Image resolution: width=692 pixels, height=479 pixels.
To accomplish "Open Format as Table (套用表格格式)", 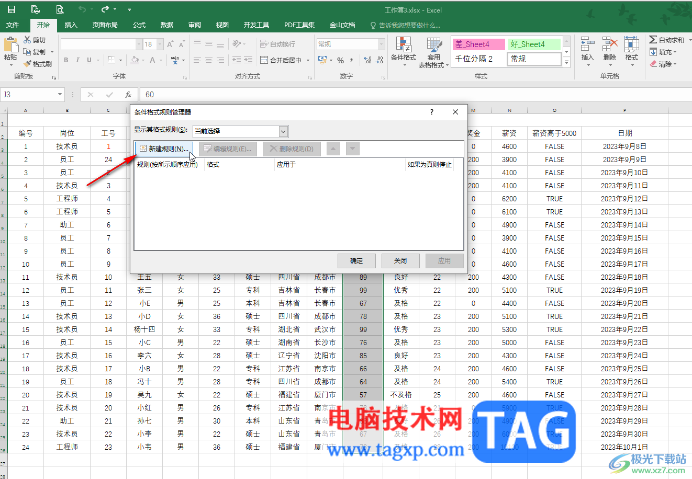I will click(434, 52).
